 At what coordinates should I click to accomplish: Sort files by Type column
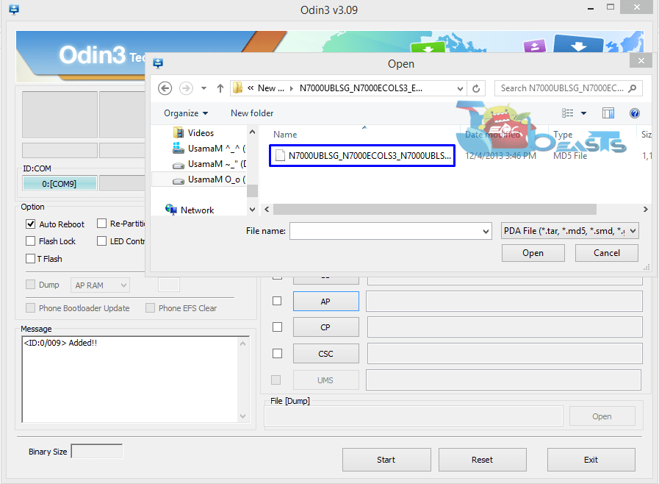[563, 135]
